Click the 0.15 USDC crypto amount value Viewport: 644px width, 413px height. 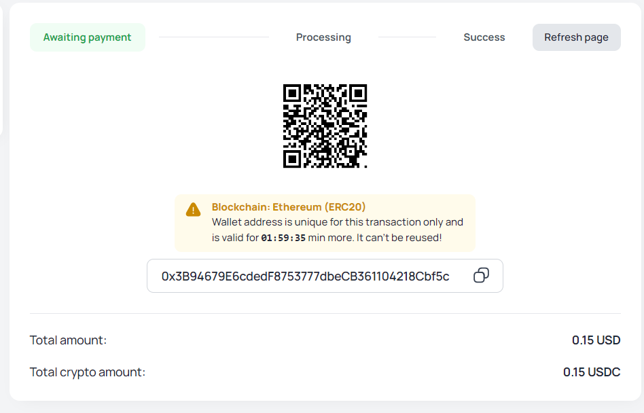point(592,372)
